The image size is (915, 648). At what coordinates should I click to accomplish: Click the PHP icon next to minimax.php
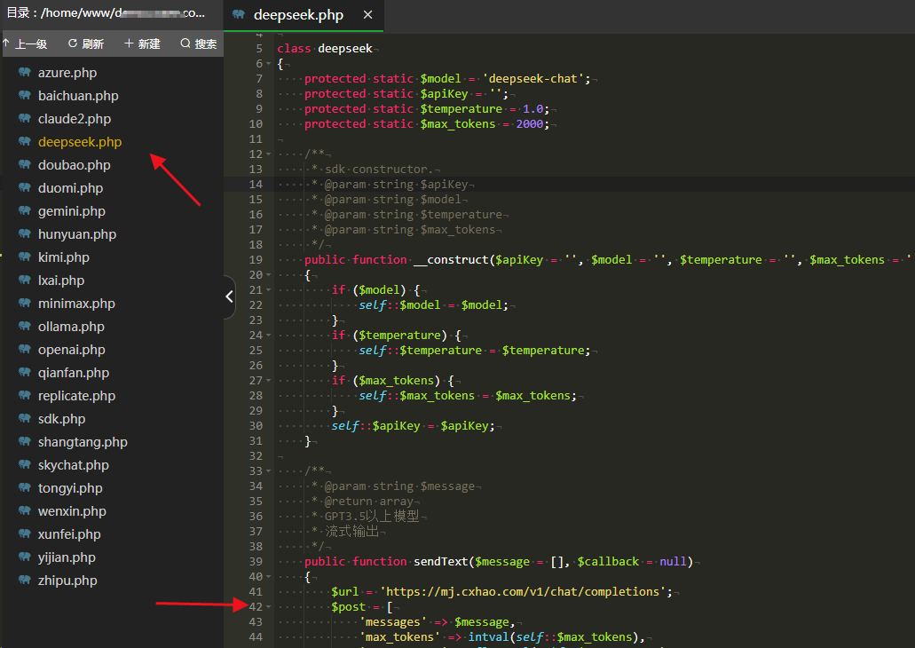[25, 303]
